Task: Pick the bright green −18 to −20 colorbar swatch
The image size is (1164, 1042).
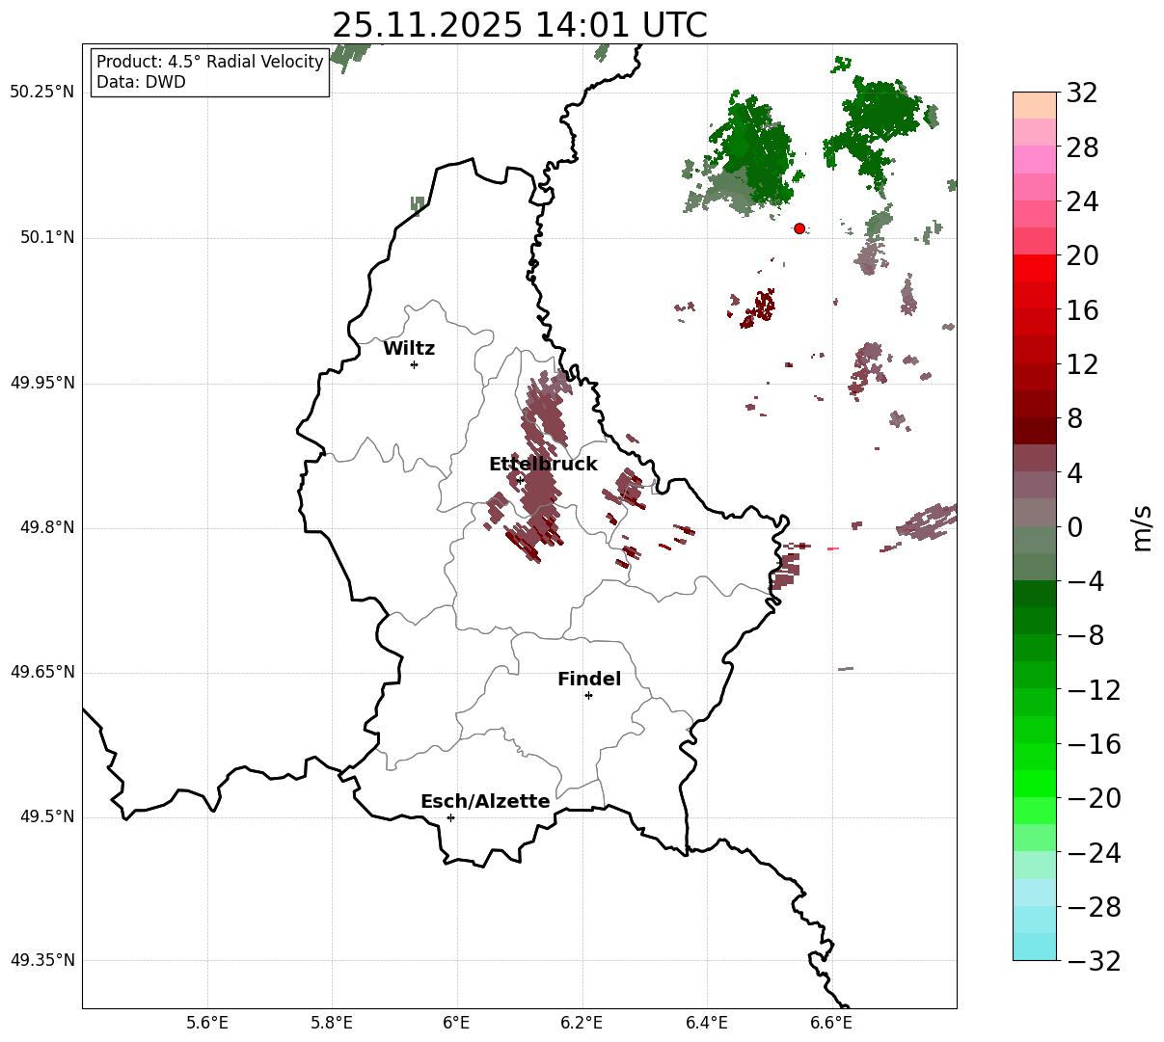Action: [x=1035, y=784]
